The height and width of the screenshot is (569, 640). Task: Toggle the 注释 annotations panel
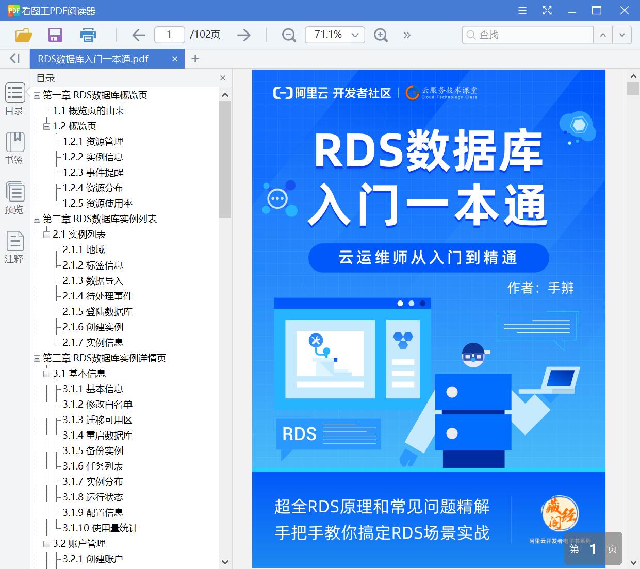tap(14, 247)
